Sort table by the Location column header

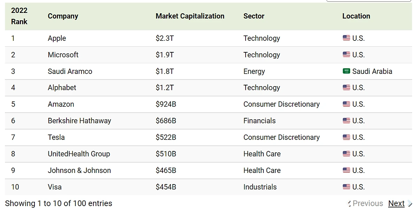[356, 16]
